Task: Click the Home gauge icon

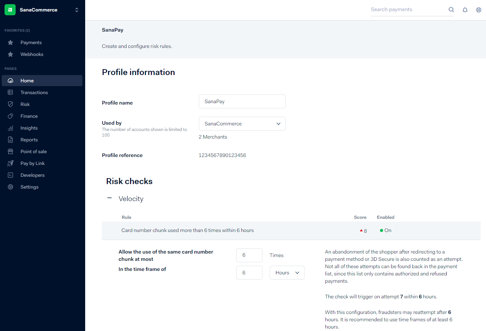Action: click(x=10, y=81)
